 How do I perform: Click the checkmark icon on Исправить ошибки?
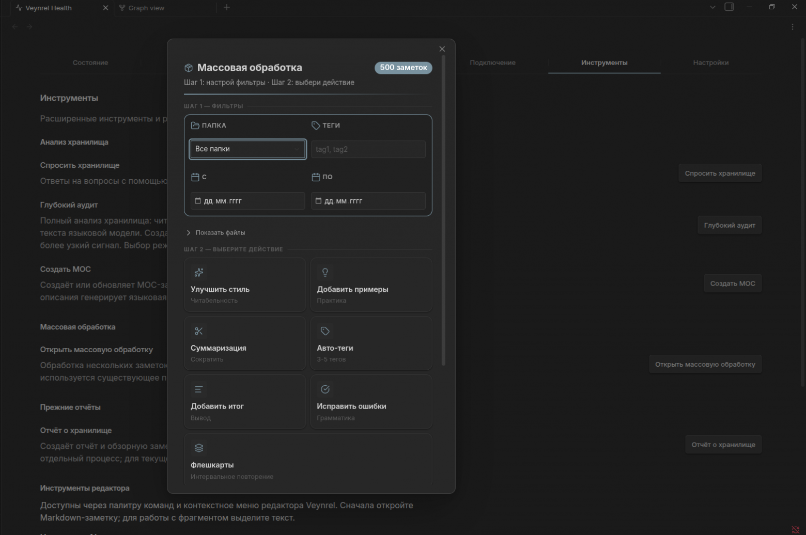(325, 389)
